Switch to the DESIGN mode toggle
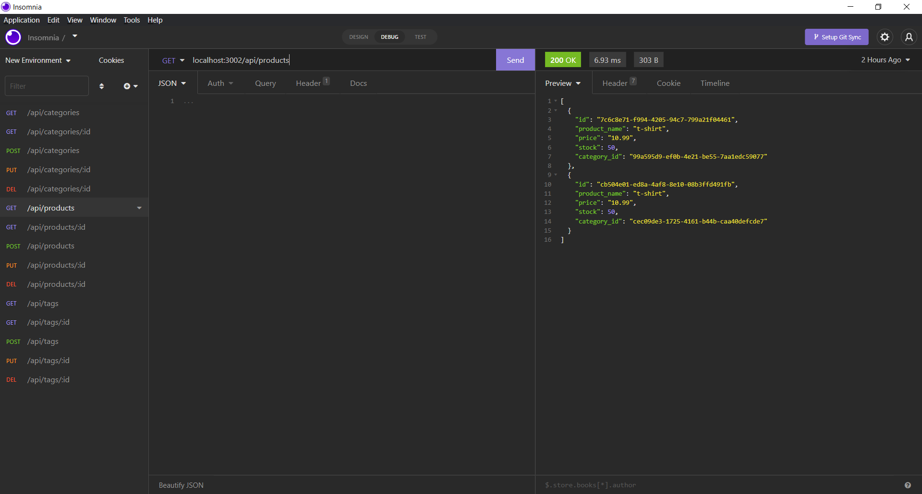The height and width of the screenshot is (494, 922). coord(358,37)
